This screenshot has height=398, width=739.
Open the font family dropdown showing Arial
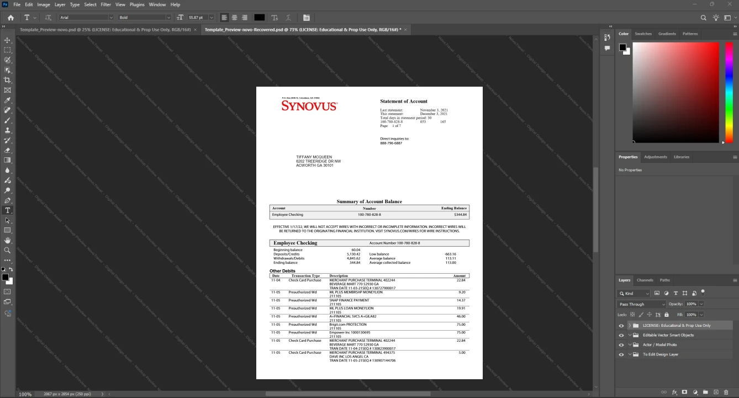[86, 18]
